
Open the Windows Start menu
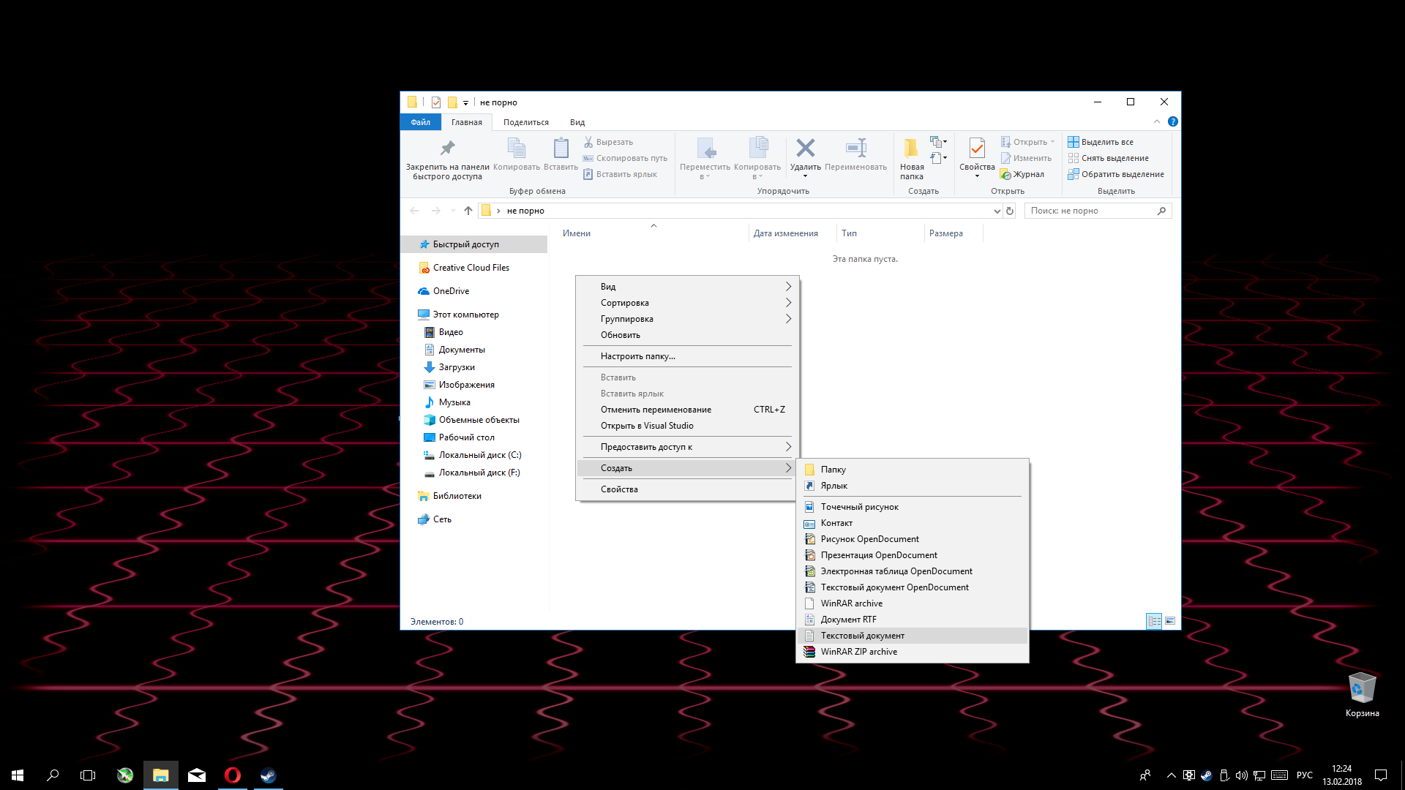(18, 775)
